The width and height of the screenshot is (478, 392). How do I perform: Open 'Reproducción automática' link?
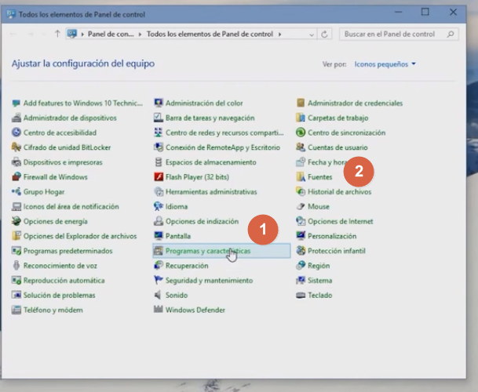[64, 280]
